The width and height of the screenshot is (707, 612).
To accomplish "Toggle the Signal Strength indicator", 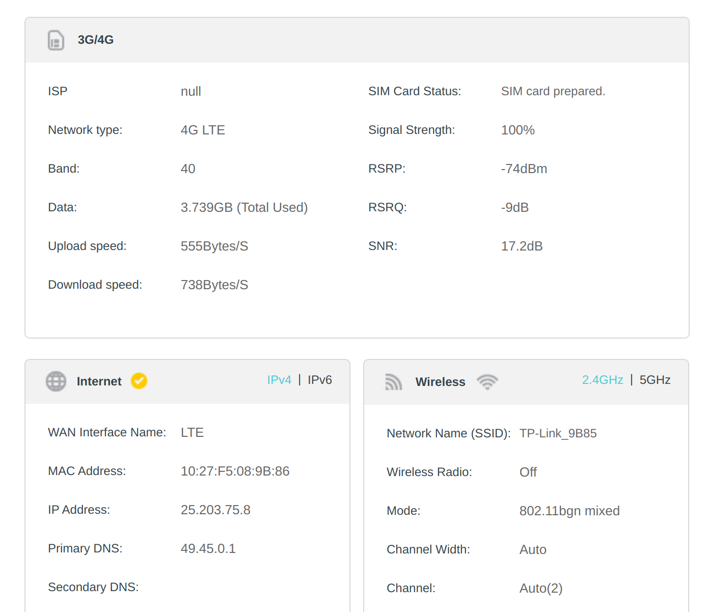I will pos(518,130).
